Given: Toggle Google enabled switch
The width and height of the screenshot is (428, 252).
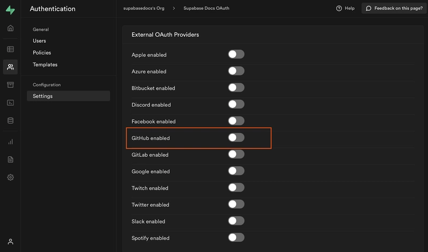Looking at the screenshot, I should pyautogui.click(x=236, y=171).
